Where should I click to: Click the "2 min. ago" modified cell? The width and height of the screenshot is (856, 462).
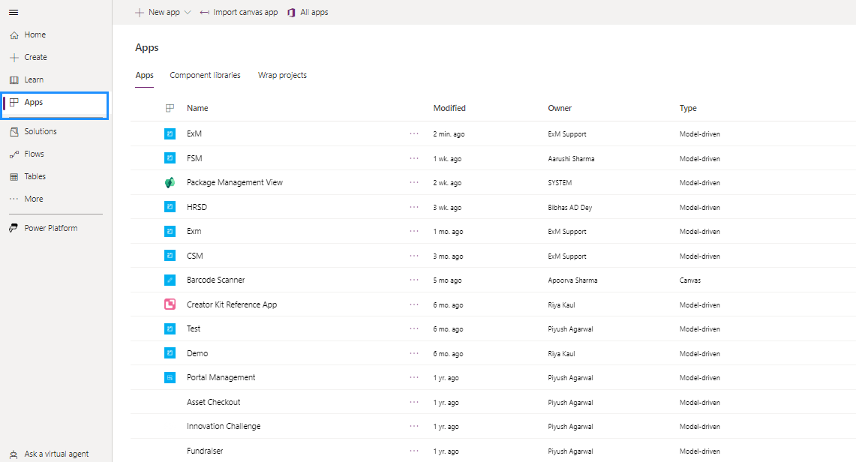(449, 134)
